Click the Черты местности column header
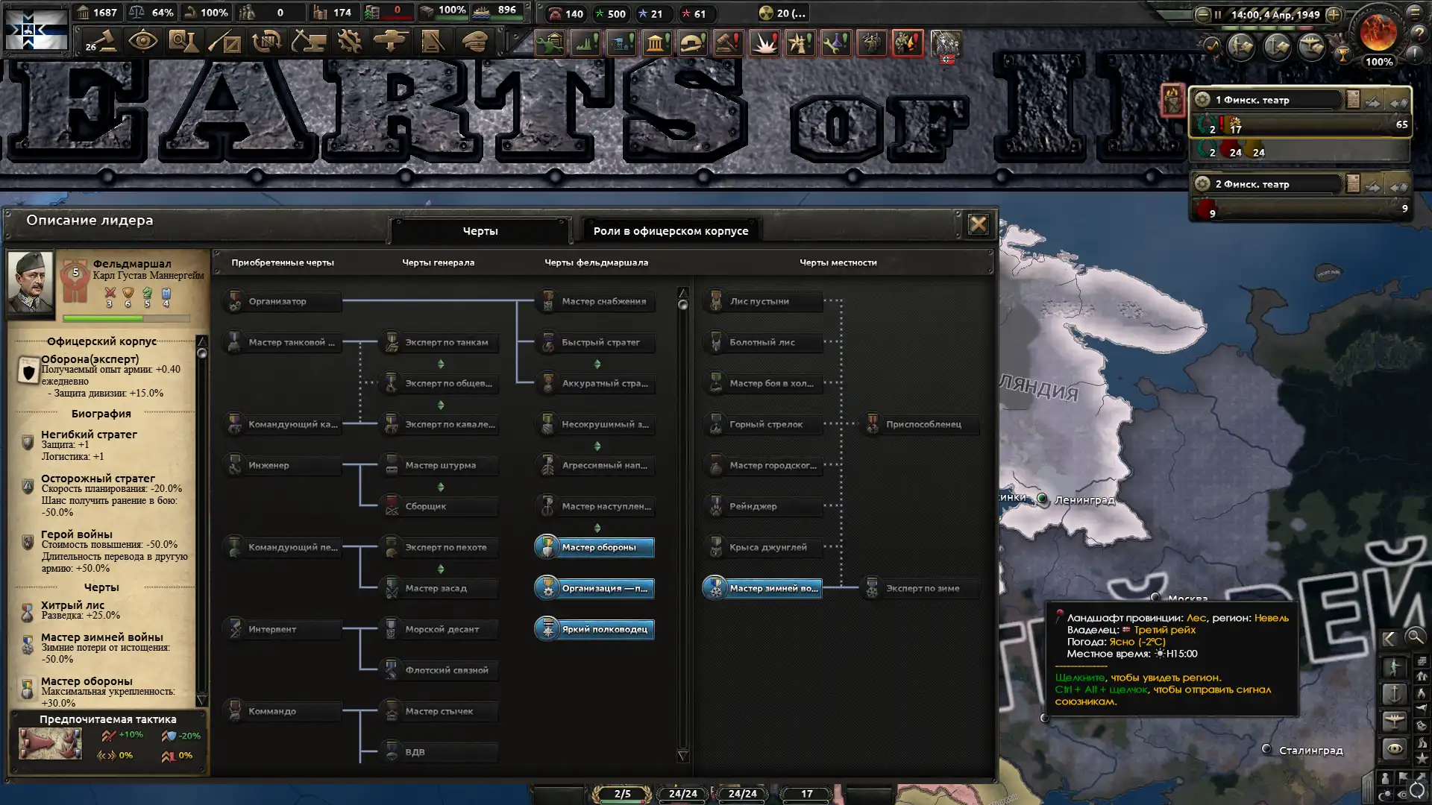Viewport: 1432px width, 805px height. 838,262
